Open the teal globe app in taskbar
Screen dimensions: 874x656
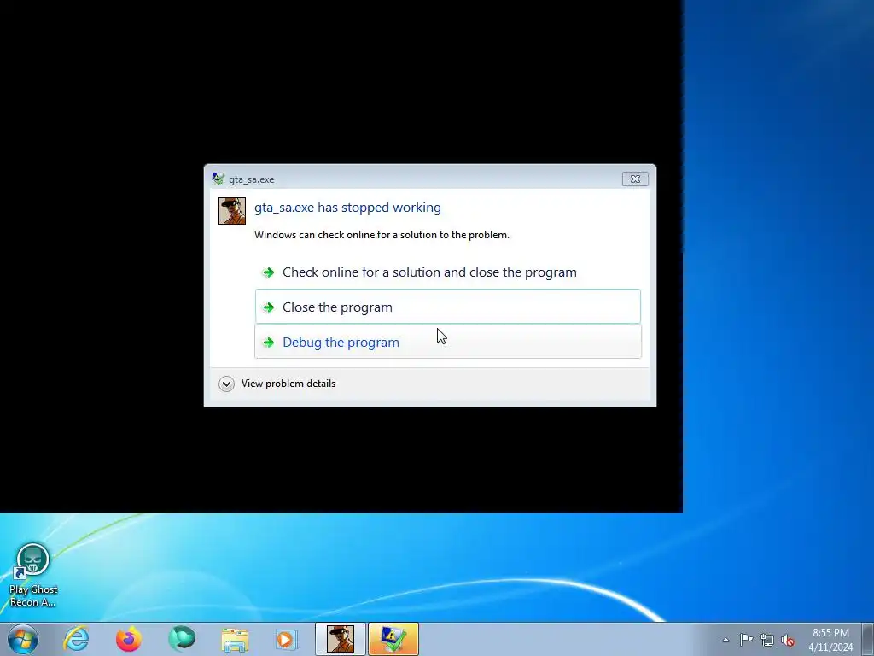(182, 639)
